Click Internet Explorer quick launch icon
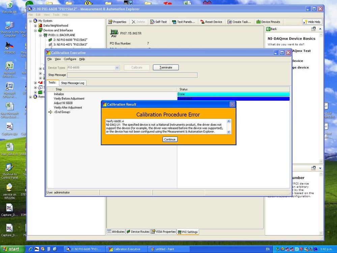The image size is (337, 253). (31, 249)
